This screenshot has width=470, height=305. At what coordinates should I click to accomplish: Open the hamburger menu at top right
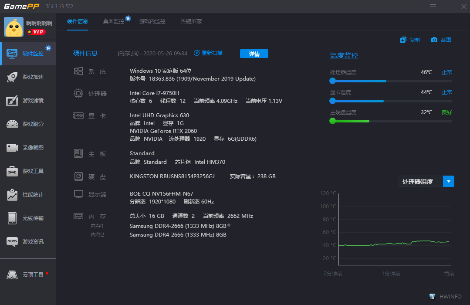coord(433,7)
